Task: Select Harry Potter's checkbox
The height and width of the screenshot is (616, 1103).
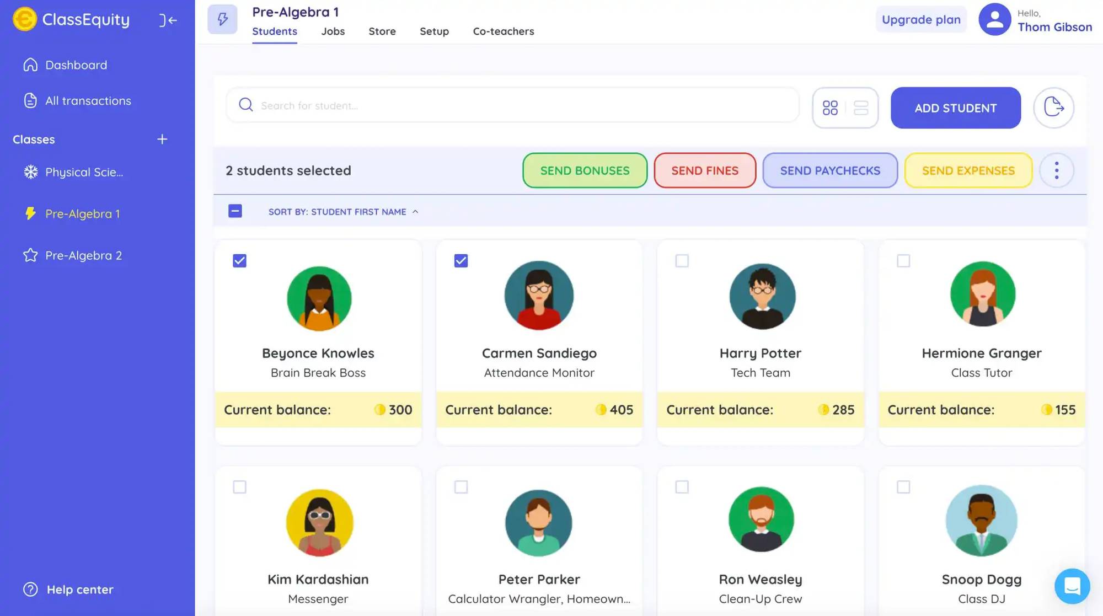Action: [x=682, y=260]
